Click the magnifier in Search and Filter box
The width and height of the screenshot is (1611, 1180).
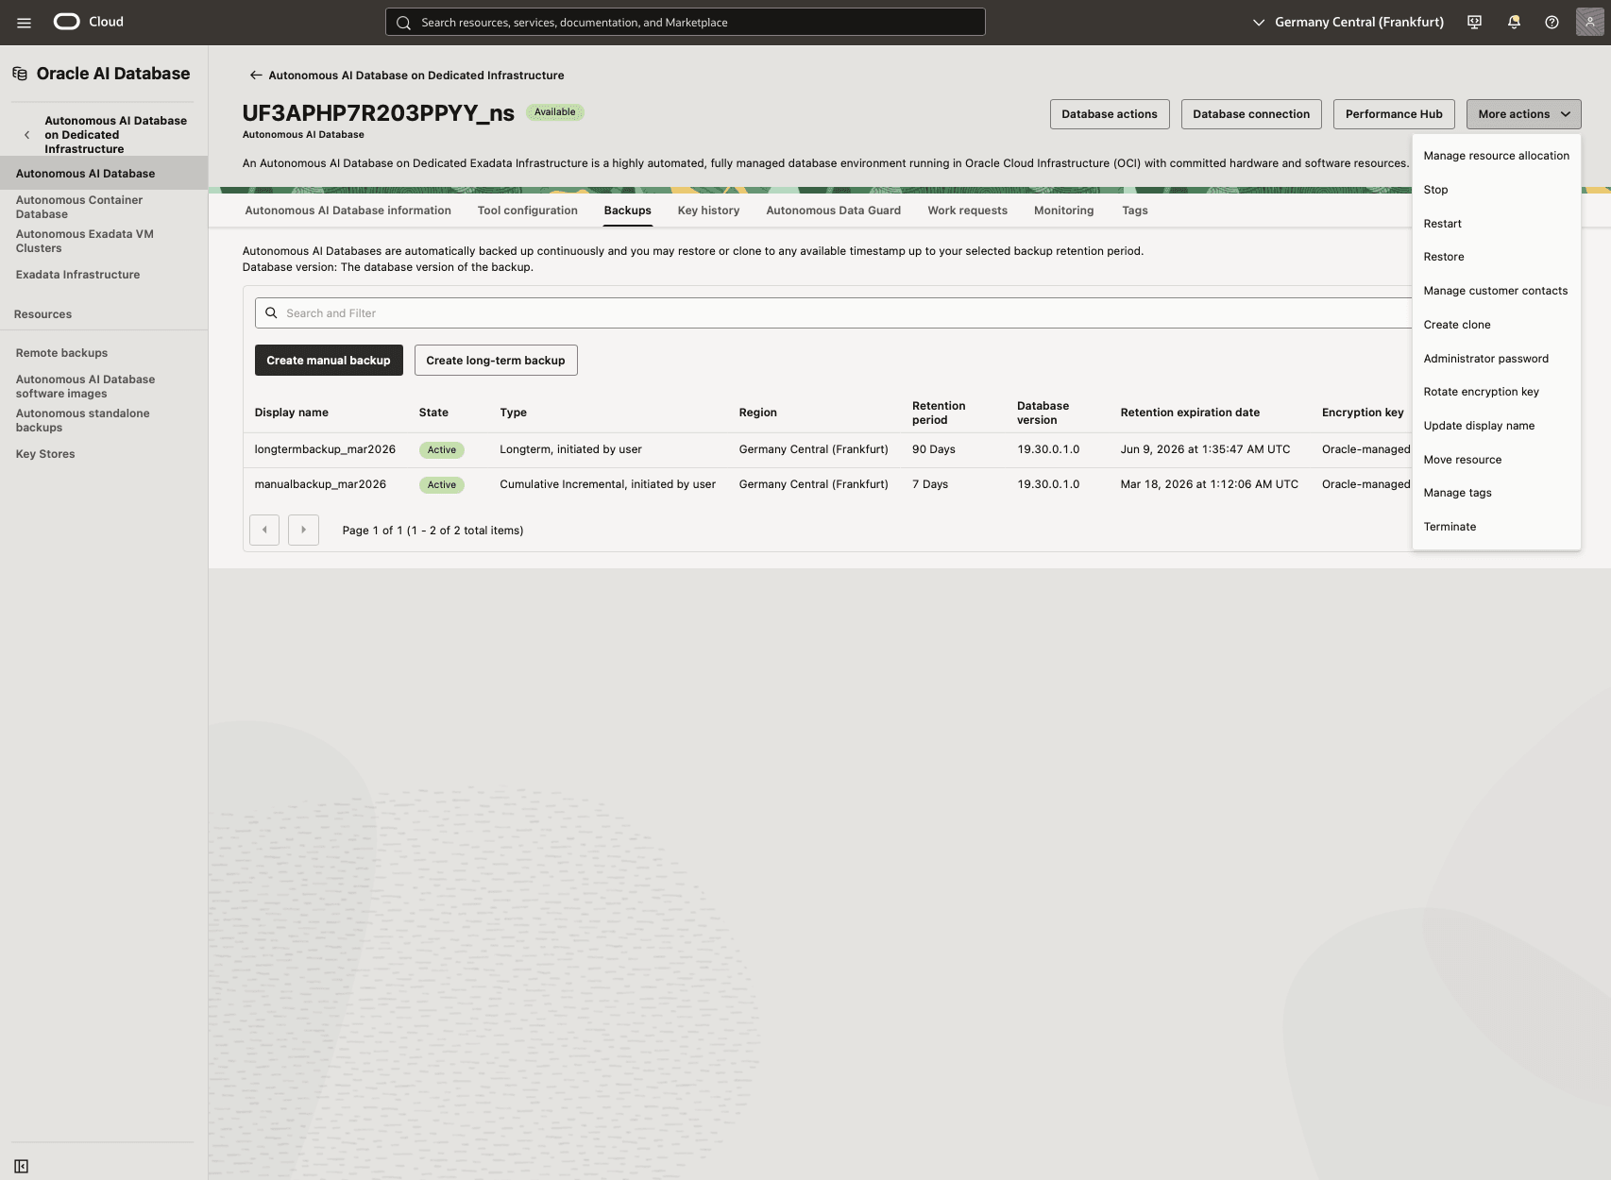(271, 313)
